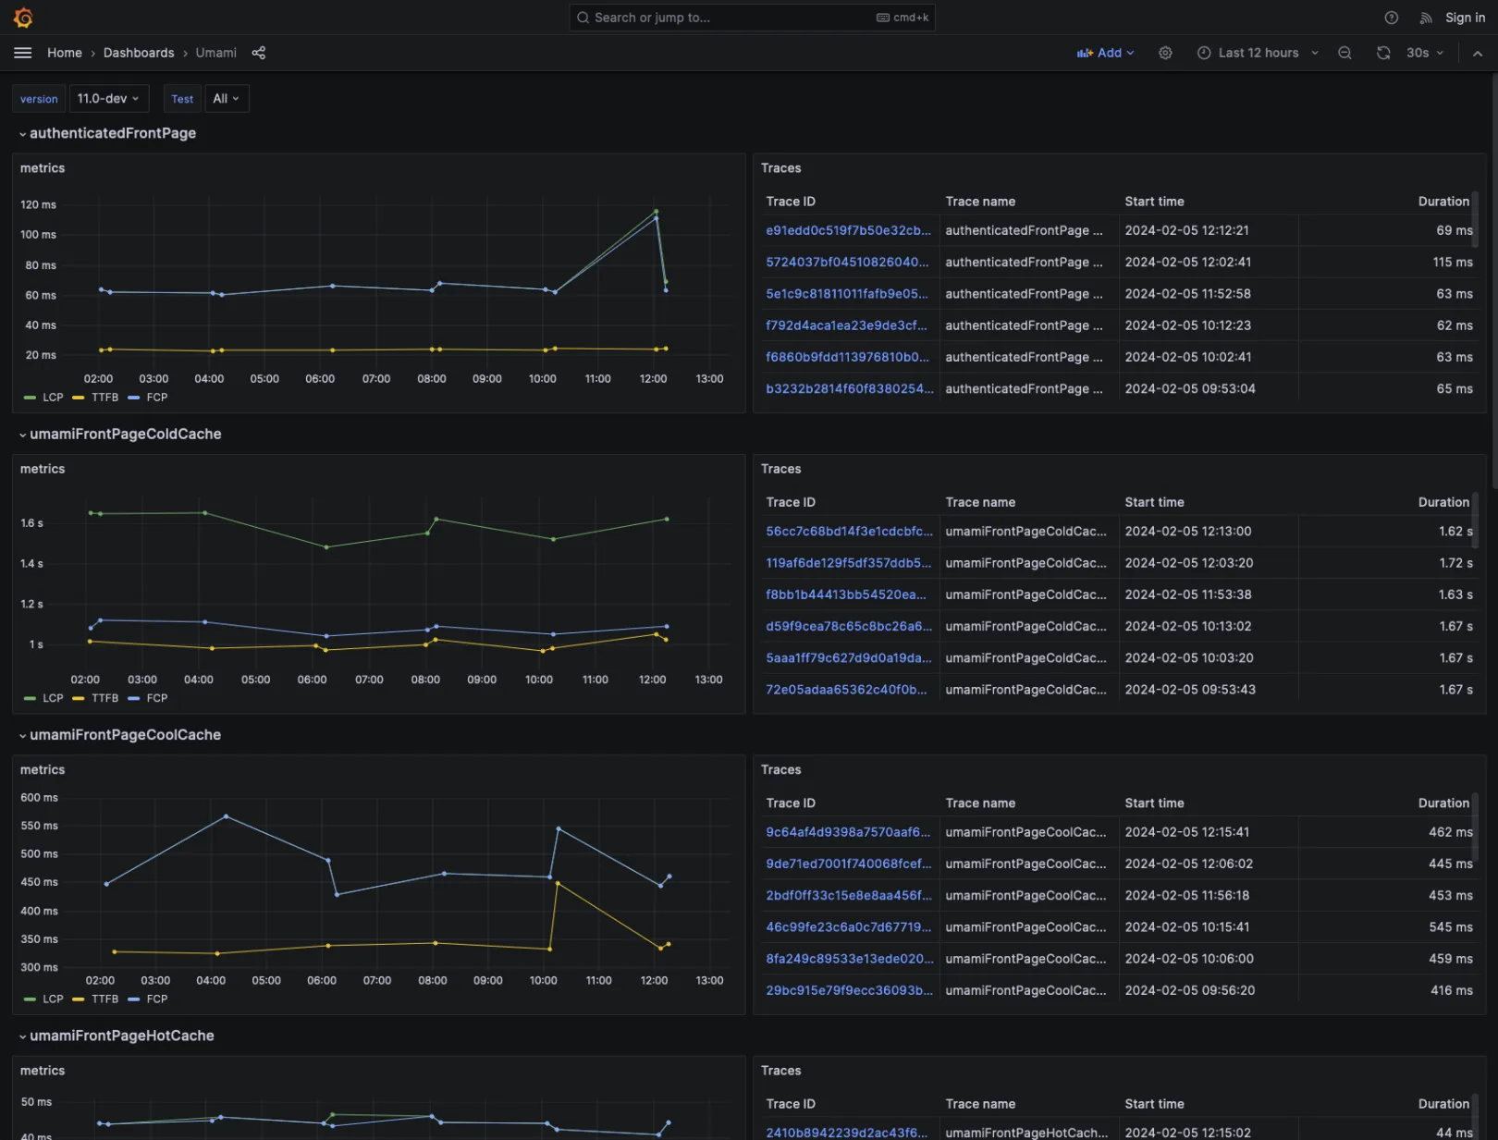
Task: Open the Grafana home logo
Action: tap(23, 17)
